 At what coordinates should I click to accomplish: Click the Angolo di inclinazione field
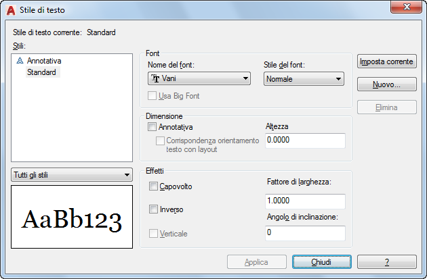point(304,232)
